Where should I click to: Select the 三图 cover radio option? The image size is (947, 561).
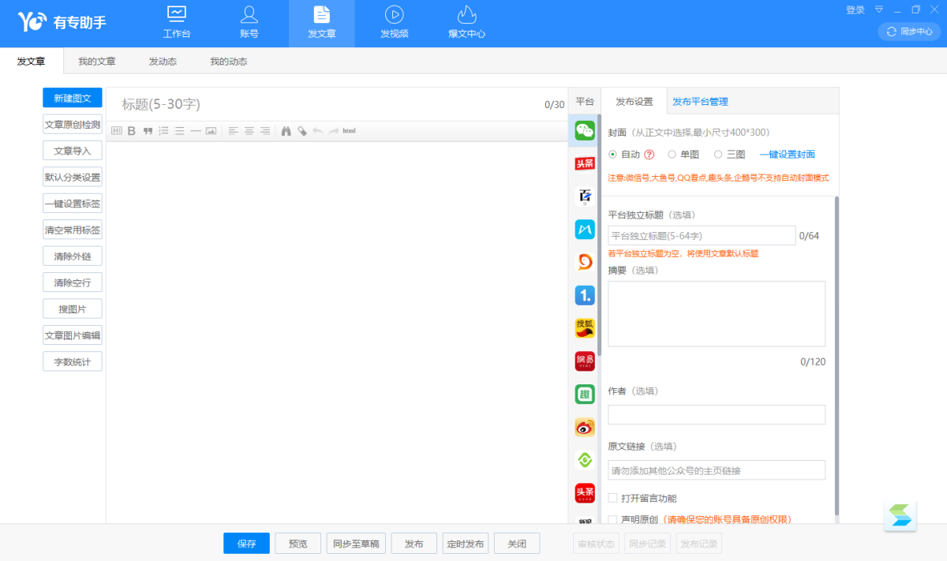pos(718,155)
